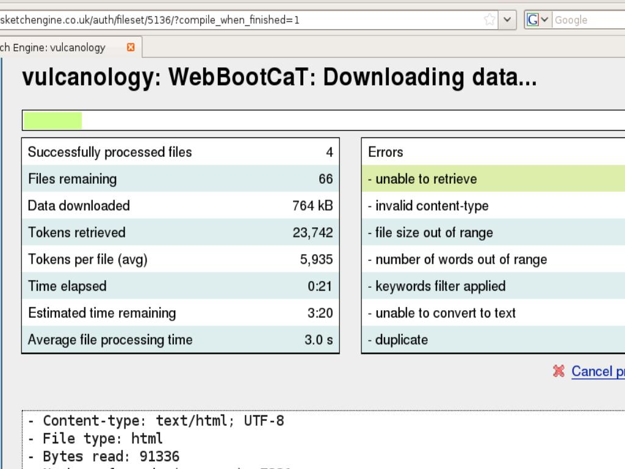625x469 pixels.
Task: Click the 'Bytes read: 91336' log line
Action: [104, 456]
